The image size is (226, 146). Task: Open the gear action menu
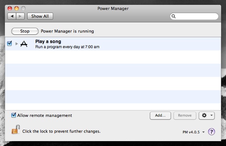[207, 116]
